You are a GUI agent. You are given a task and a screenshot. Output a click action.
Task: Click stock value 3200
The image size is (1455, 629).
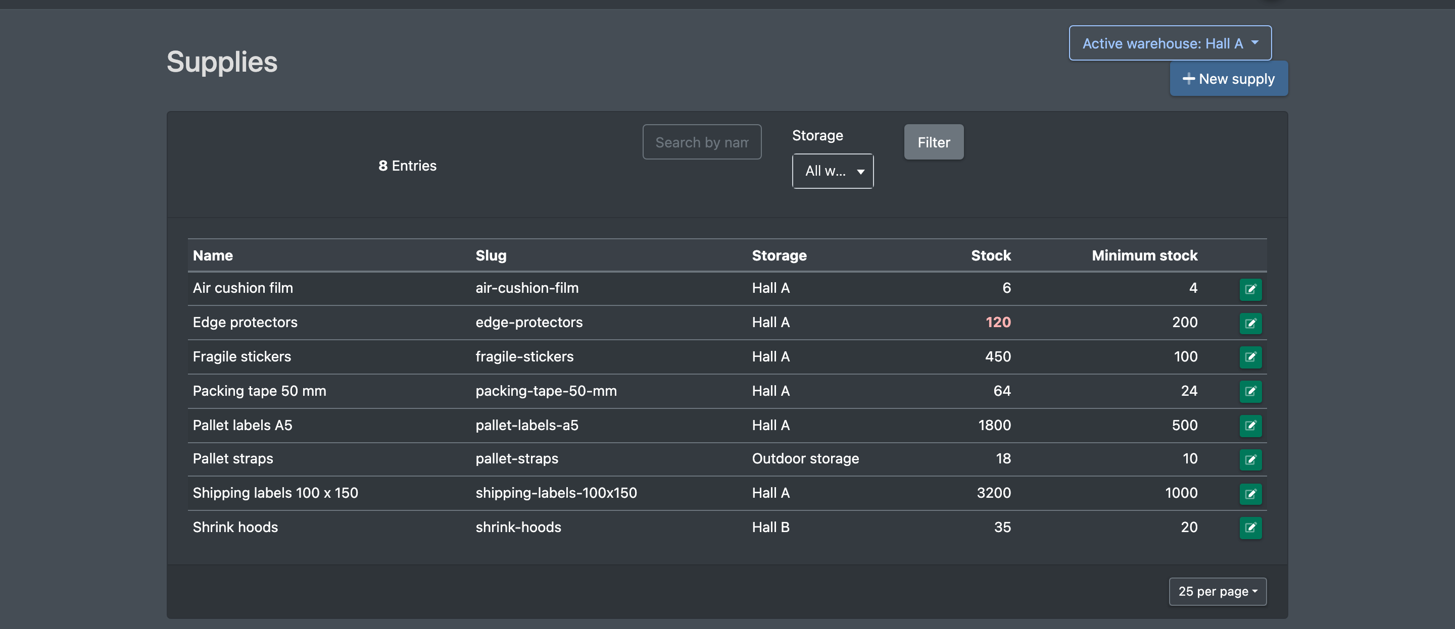tap(994, 493)
